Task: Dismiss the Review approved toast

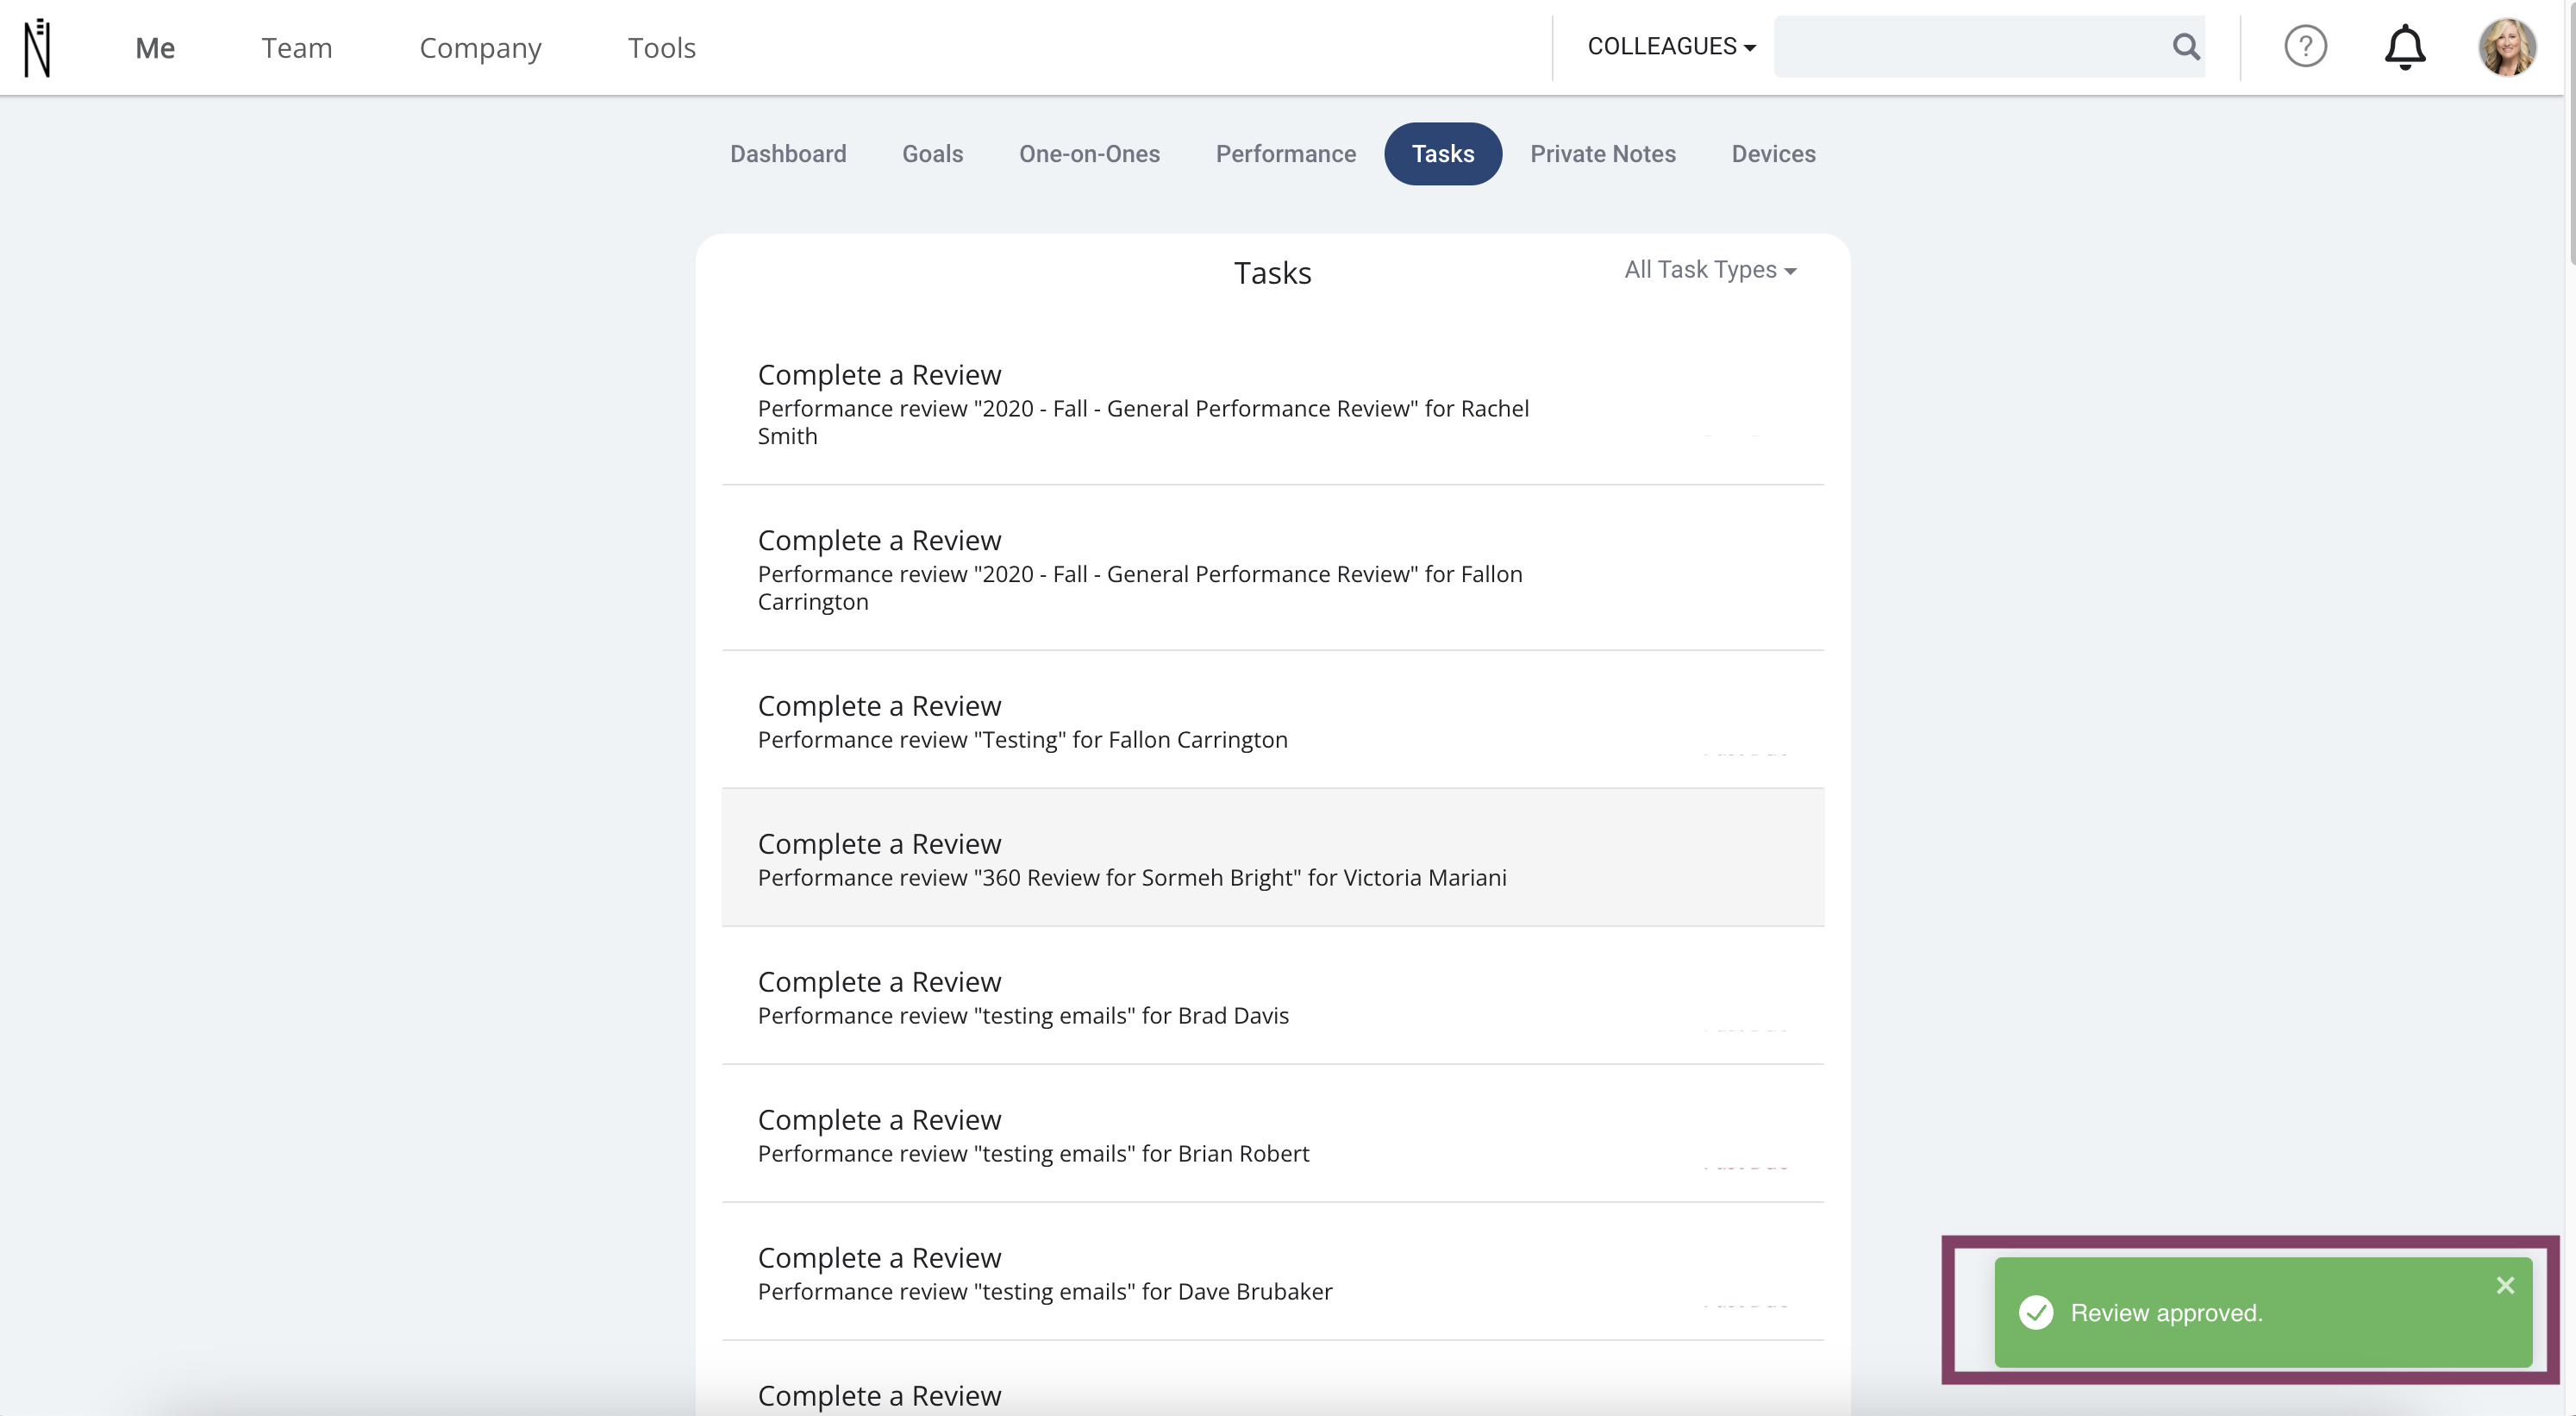Action: (x=2505, y=1285)
